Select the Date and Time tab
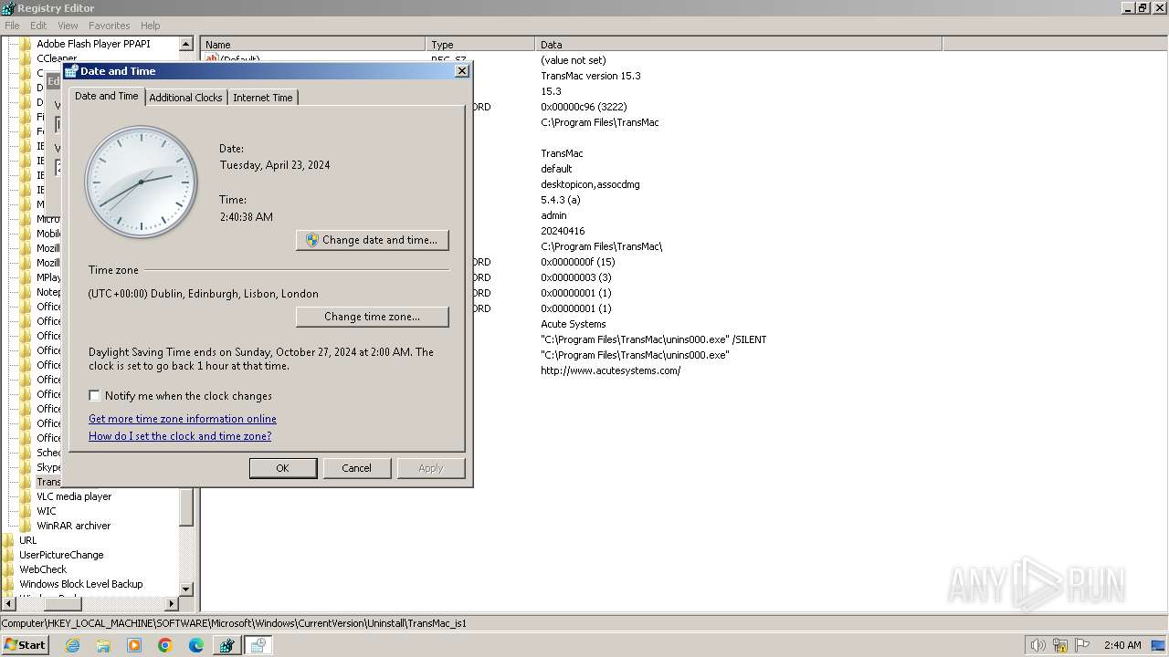 [107, 96]
